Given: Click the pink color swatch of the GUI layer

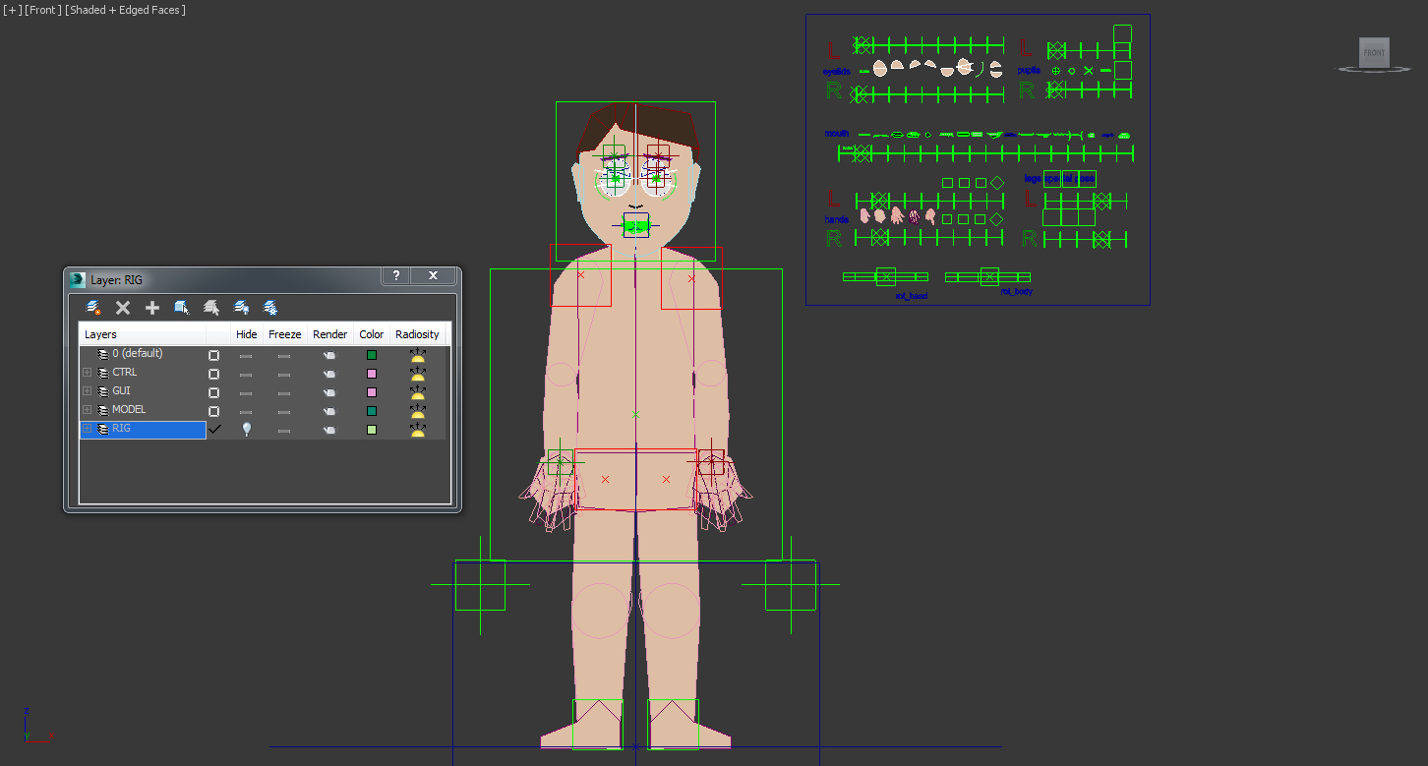Looking at the screenshot, I should 371,390.
